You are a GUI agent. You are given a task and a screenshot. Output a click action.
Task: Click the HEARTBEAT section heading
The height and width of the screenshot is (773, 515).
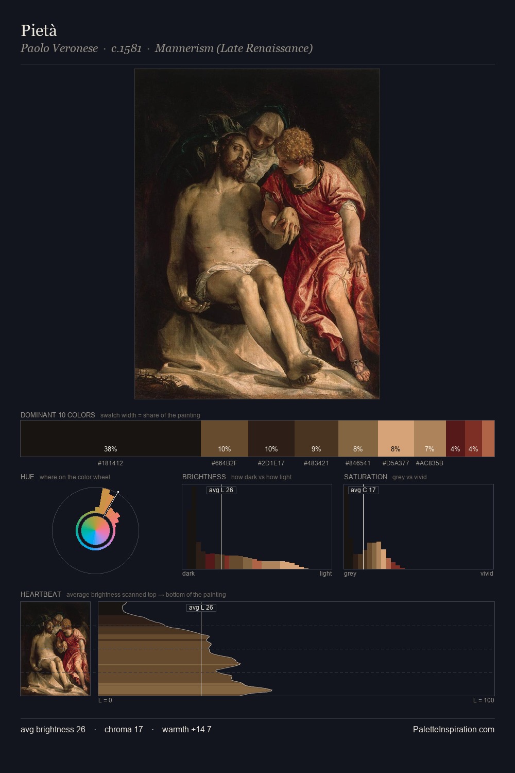click(x=41, y=594)
